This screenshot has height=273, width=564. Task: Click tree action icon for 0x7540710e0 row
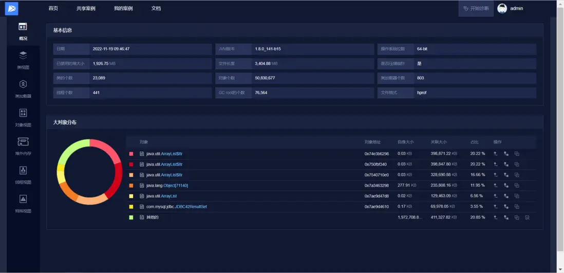[506, 175]
